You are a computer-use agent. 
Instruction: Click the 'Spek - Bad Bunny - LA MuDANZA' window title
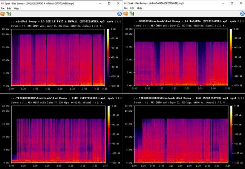pyautogui.click(x=156, y=3)
